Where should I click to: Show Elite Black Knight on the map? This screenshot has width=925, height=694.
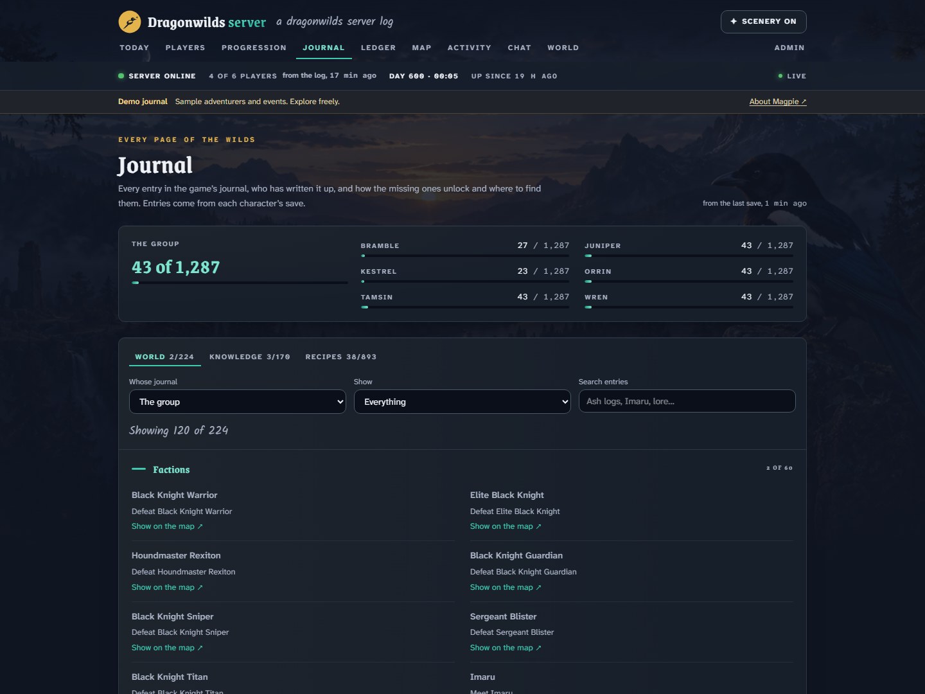506,526
